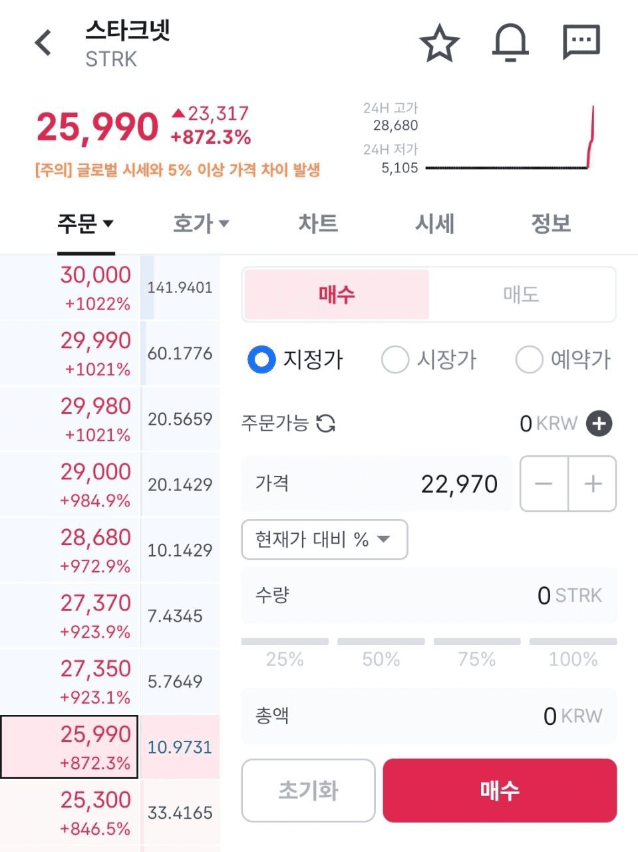Viewport: 638px width, 852px height.
Task: Tap the red 매수 buy button
Action: [500, 790]
